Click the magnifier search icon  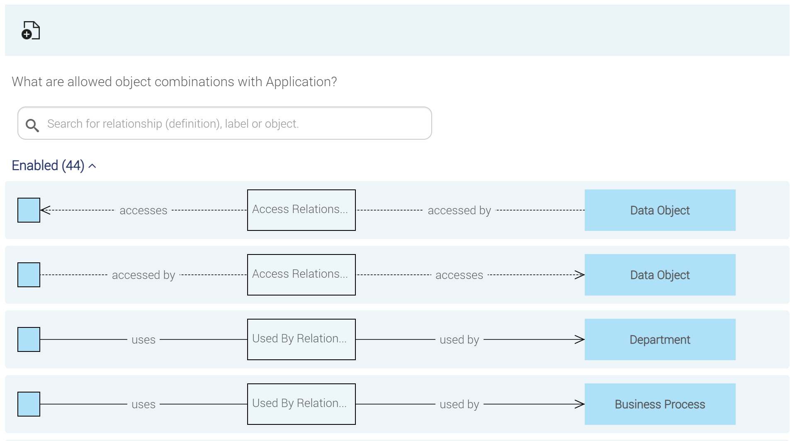(x=32, y=125)
